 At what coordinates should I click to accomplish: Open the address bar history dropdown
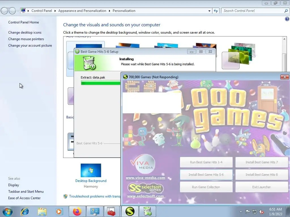click(209, 11)
